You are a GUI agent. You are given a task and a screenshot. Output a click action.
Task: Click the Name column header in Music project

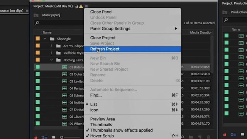[x=47, y=32]
